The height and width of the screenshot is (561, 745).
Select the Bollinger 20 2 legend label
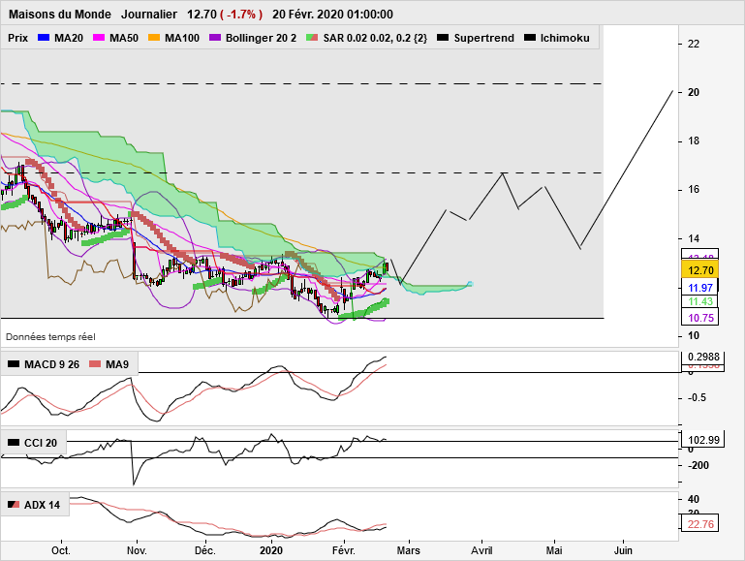[261, 38]
